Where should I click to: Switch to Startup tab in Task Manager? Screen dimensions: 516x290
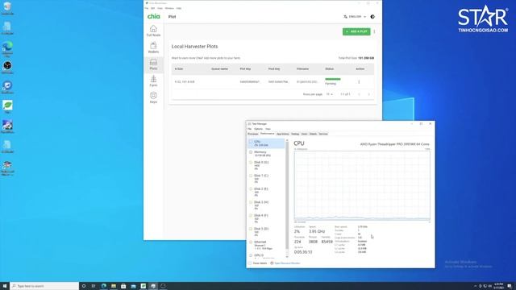[295, 135]
